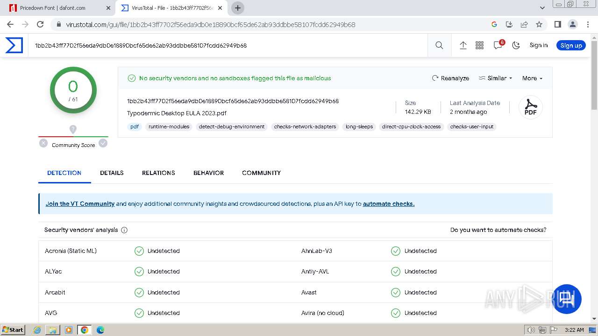Click automate checks link
Viewport: 598px width, 336px height.
pyautogui.click(x=389, y=204)
